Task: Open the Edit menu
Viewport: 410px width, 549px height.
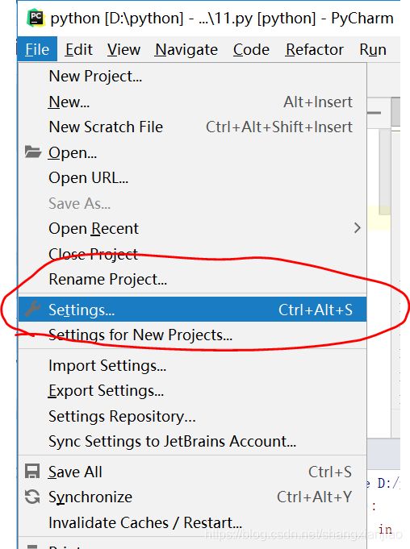Action: point(79,49)
